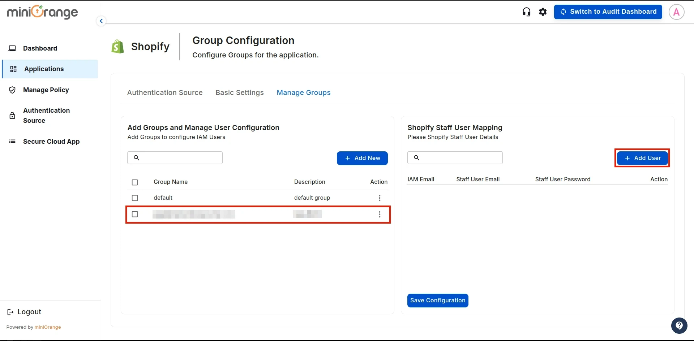Check the default group checkbox

pos(135,198)
